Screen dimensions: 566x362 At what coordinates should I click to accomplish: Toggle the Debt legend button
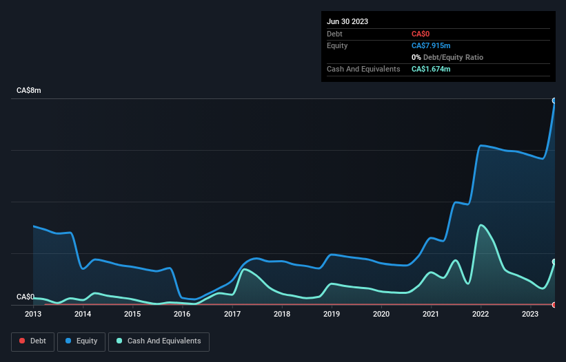[33, 341]
